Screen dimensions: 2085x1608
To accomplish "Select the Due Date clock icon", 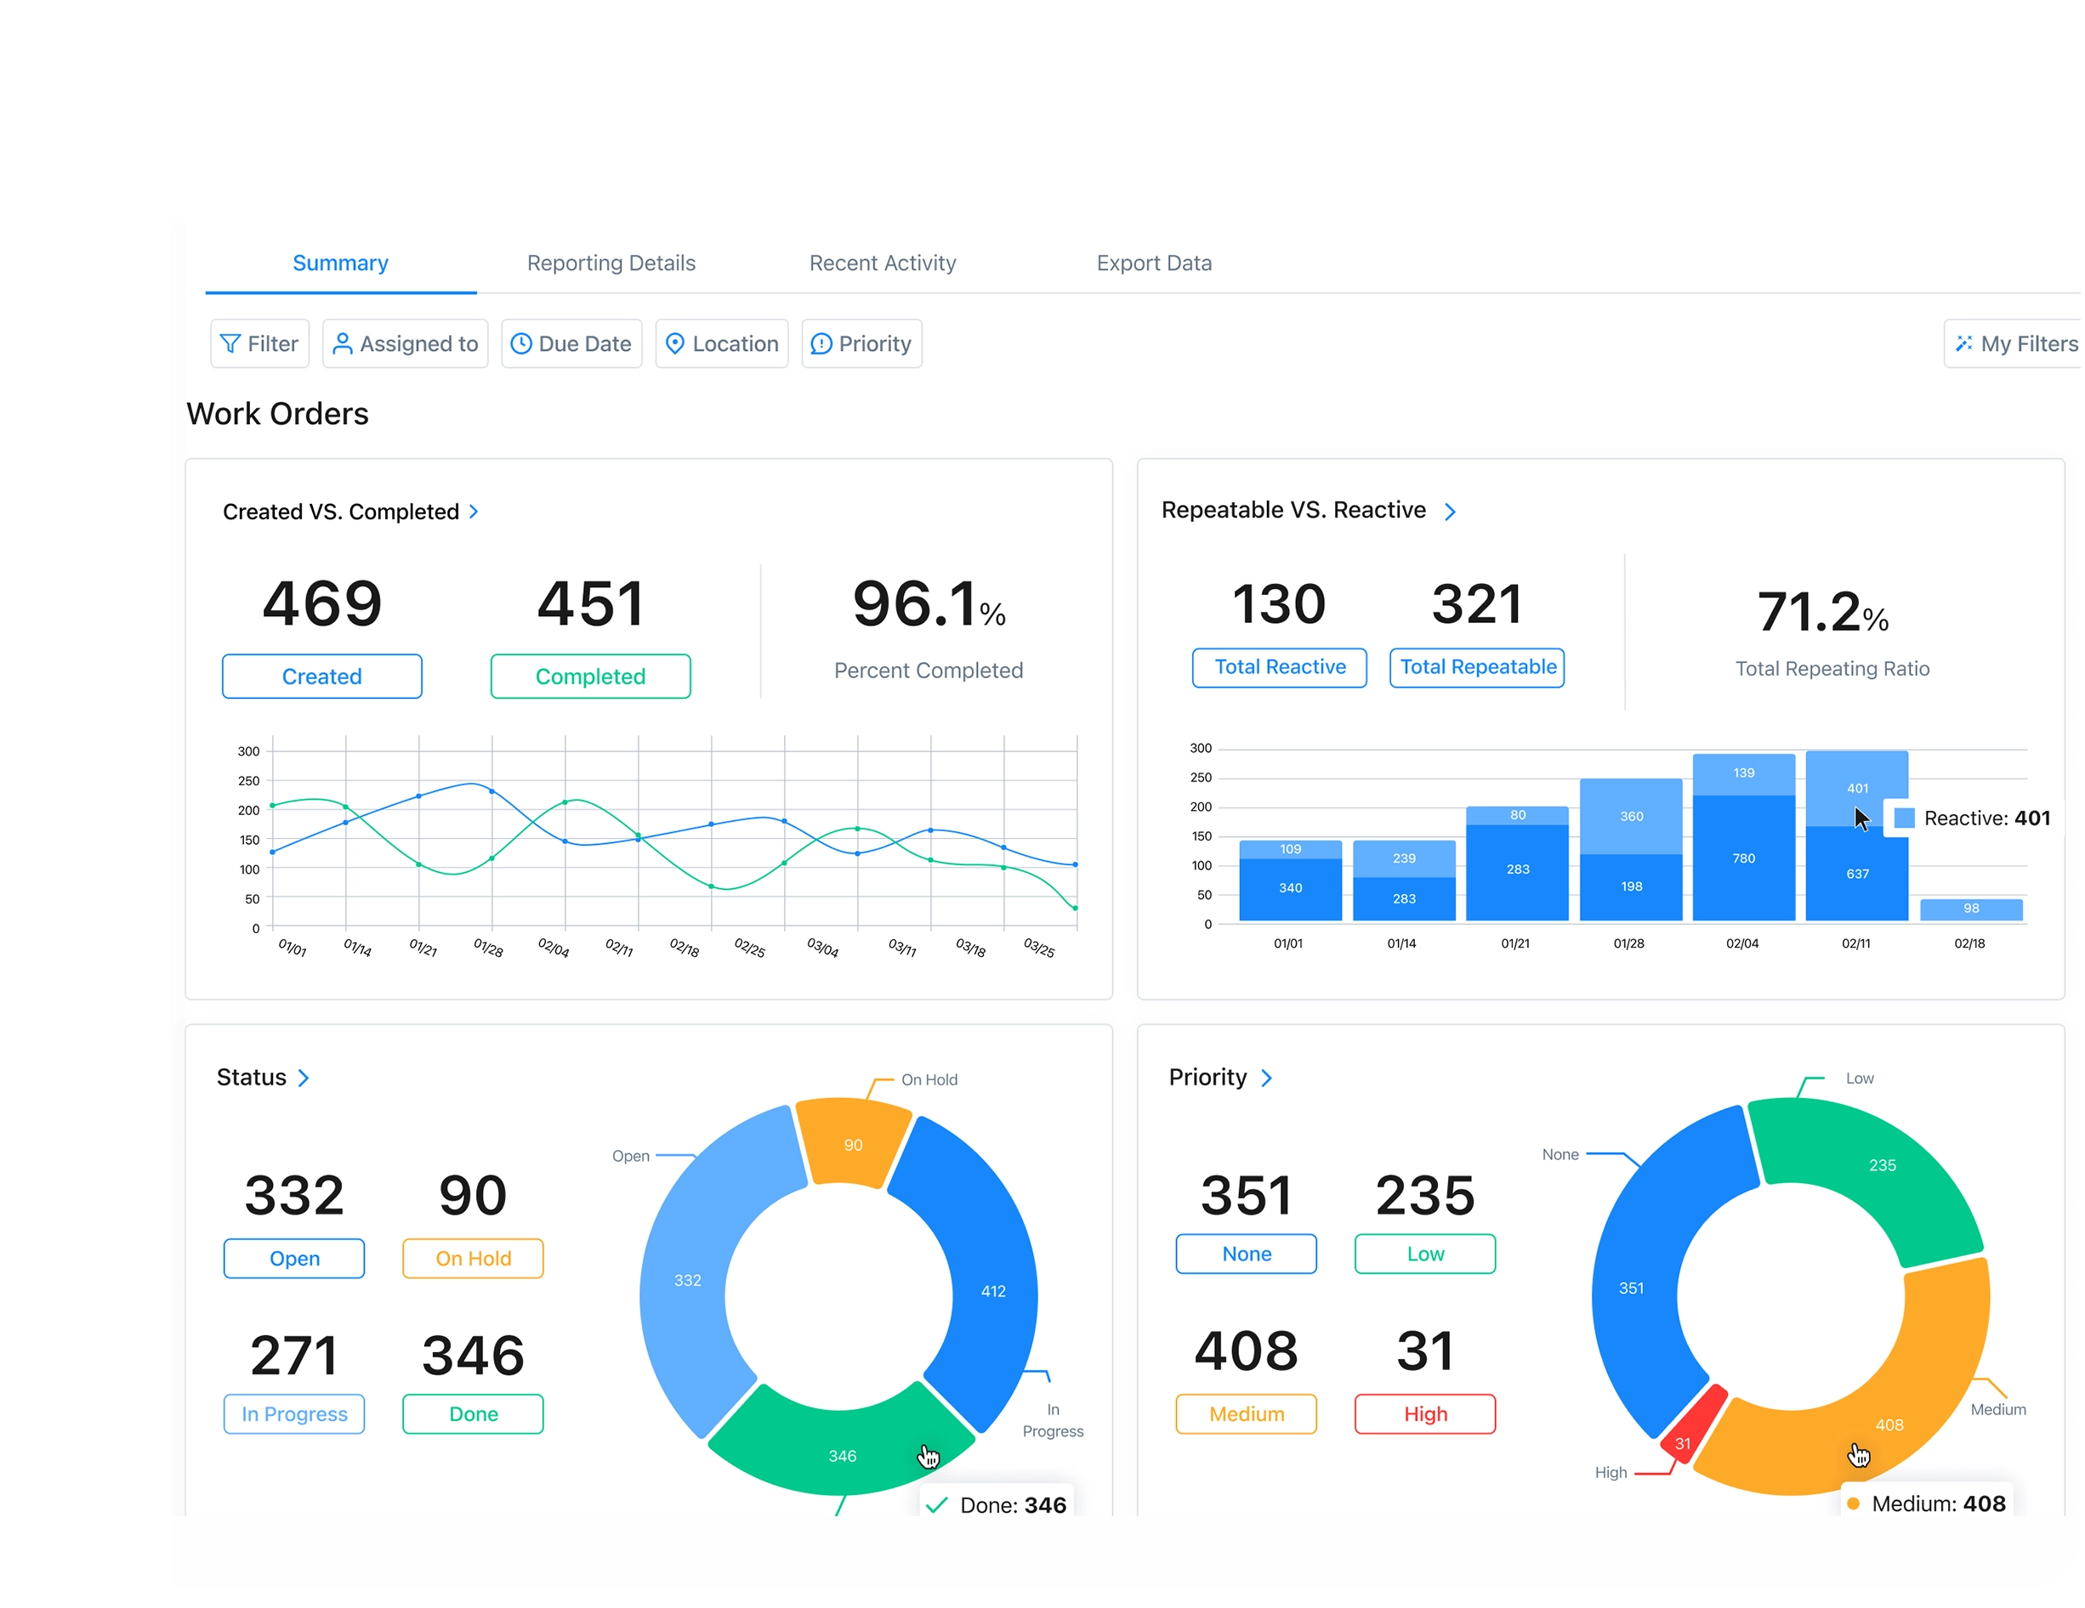I will pos(522,343).
